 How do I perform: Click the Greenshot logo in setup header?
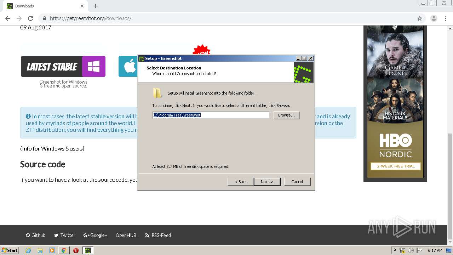tap(304, 73)
